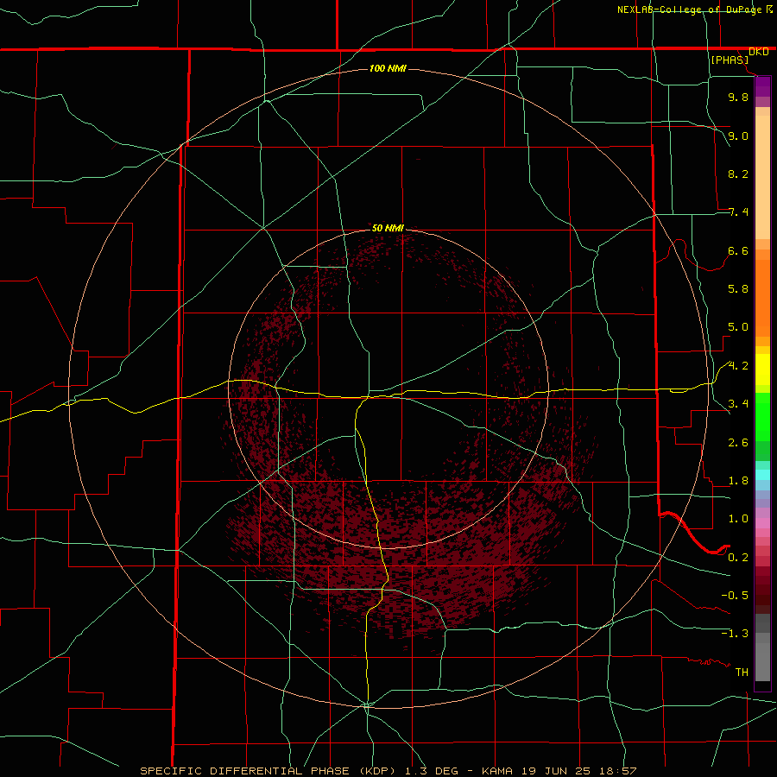The width and height of the screenshot is (777, 777).
Task: Click the 3.4 scale value
Action: [x=738, y=404]
